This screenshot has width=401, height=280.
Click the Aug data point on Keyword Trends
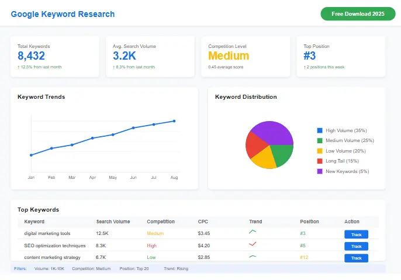coord(174,121)
